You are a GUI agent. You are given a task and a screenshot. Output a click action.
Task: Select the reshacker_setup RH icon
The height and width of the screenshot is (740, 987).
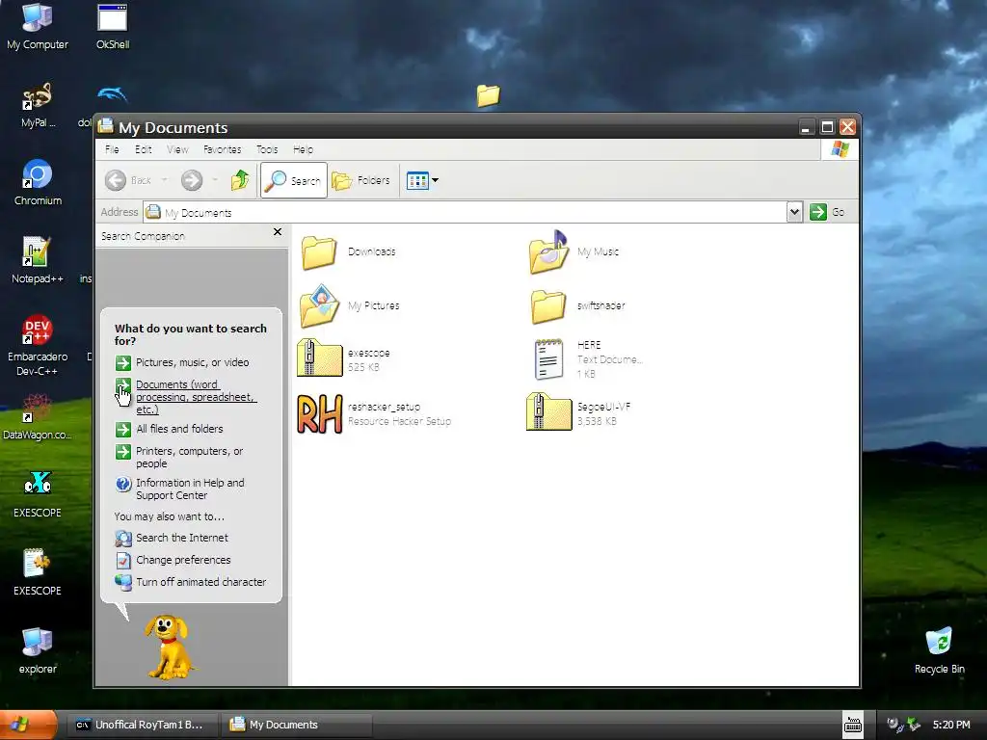pyautogui.click(x=319, y=413)
